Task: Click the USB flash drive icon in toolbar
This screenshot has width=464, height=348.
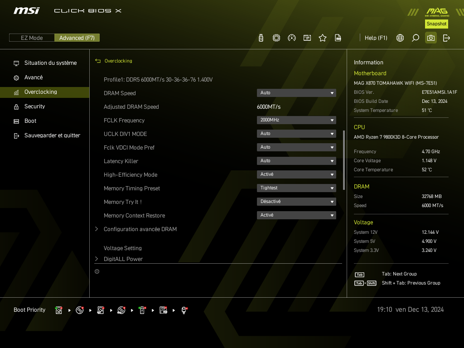Action: [x=261, y=38]
